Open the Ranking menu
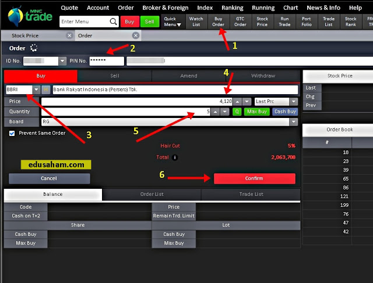 coord(233,8)
